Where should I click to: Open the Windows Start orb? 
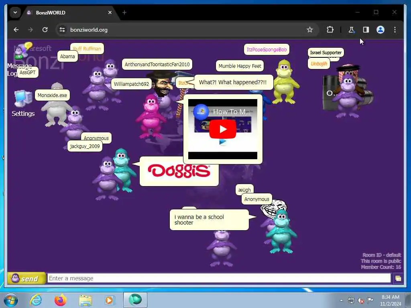pyautogui.click(x=11, y=300)
